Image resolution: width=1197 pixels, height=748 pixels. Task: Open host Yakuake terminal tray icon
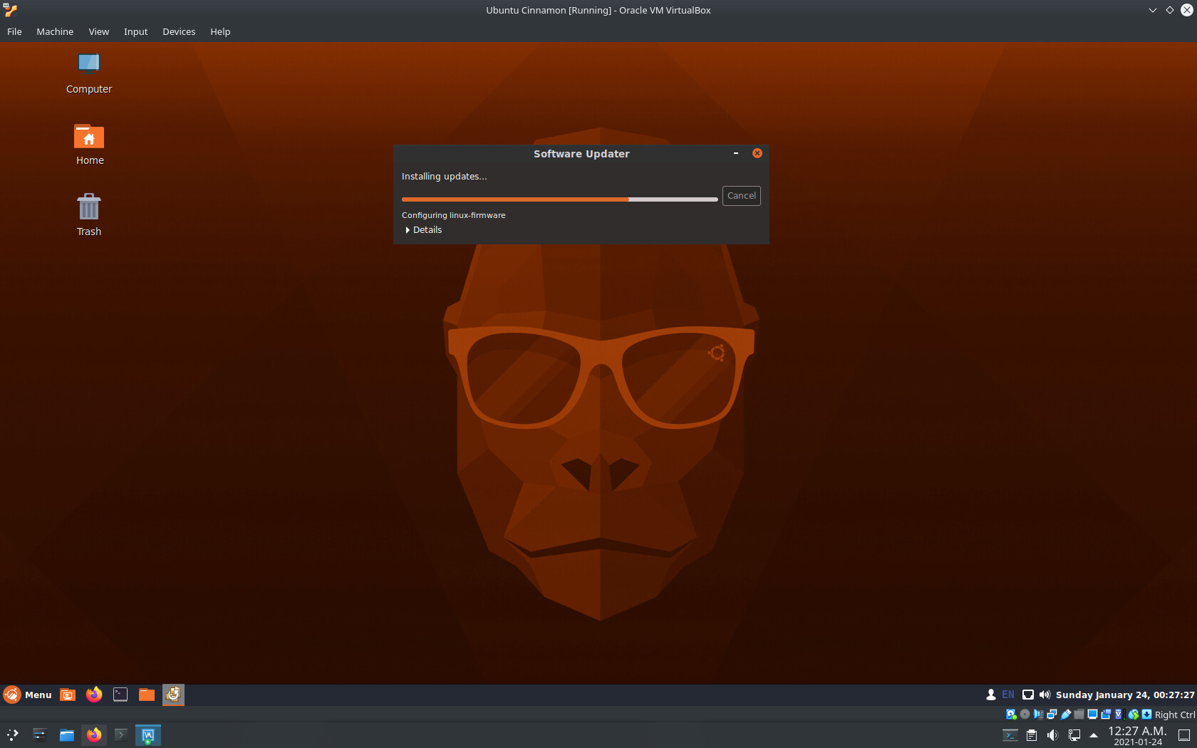pos(1010,735)
